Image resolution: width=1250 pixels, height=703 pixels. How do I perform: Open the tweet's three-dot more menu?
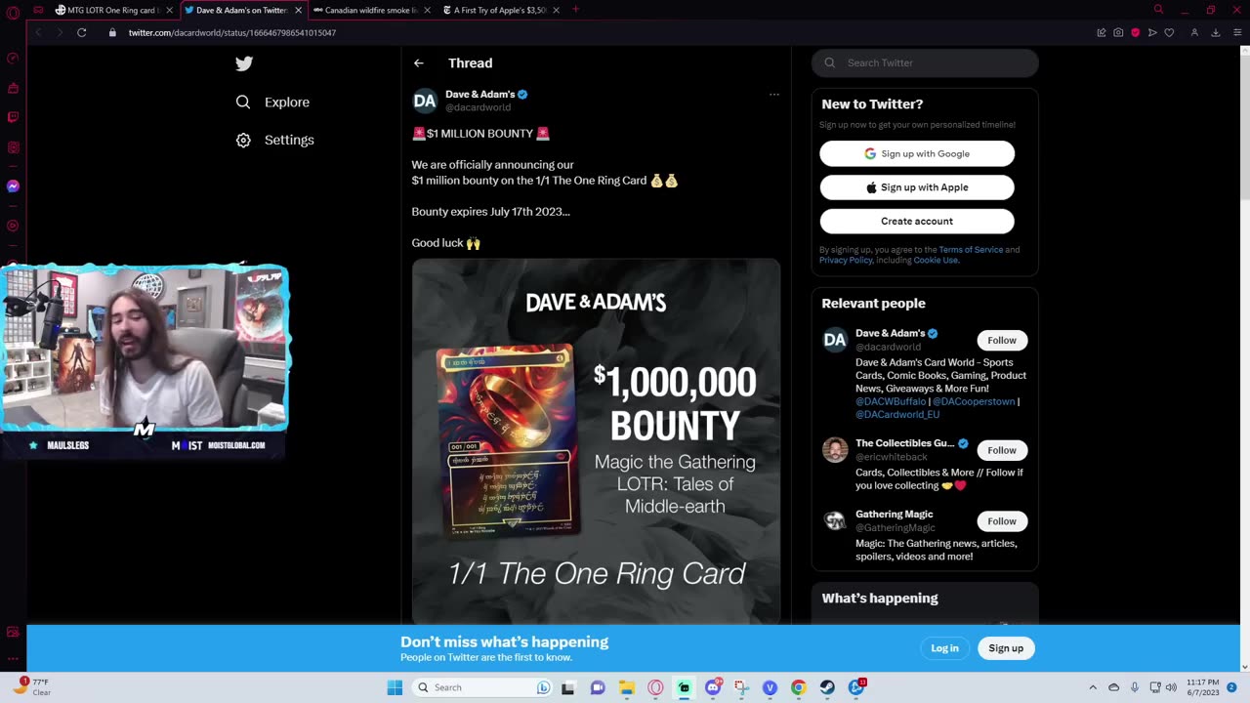[773, 95]
